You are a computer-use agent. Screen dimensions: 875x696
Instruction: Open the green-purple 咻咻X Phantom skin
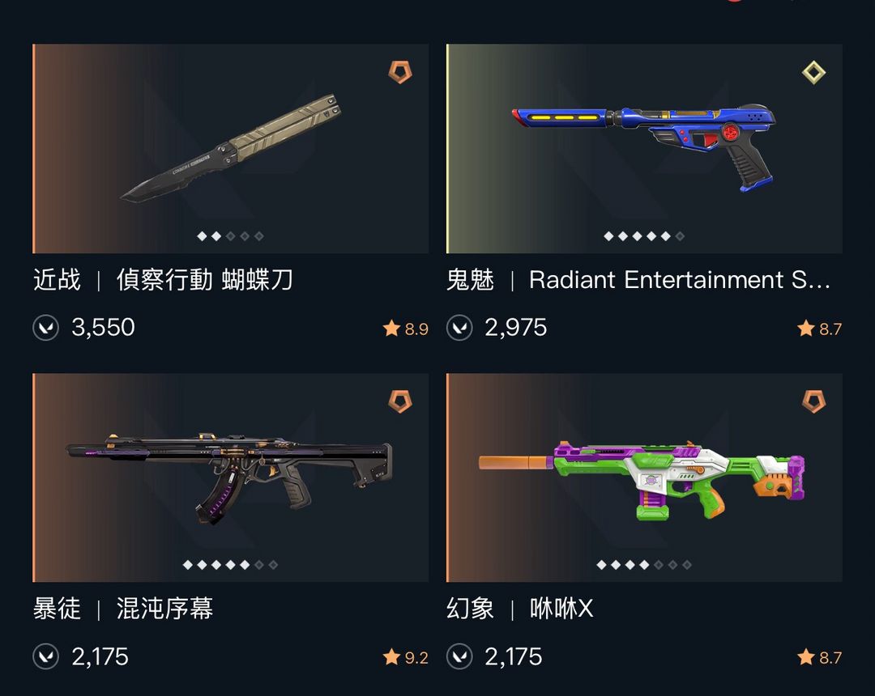tap(644, 477)
